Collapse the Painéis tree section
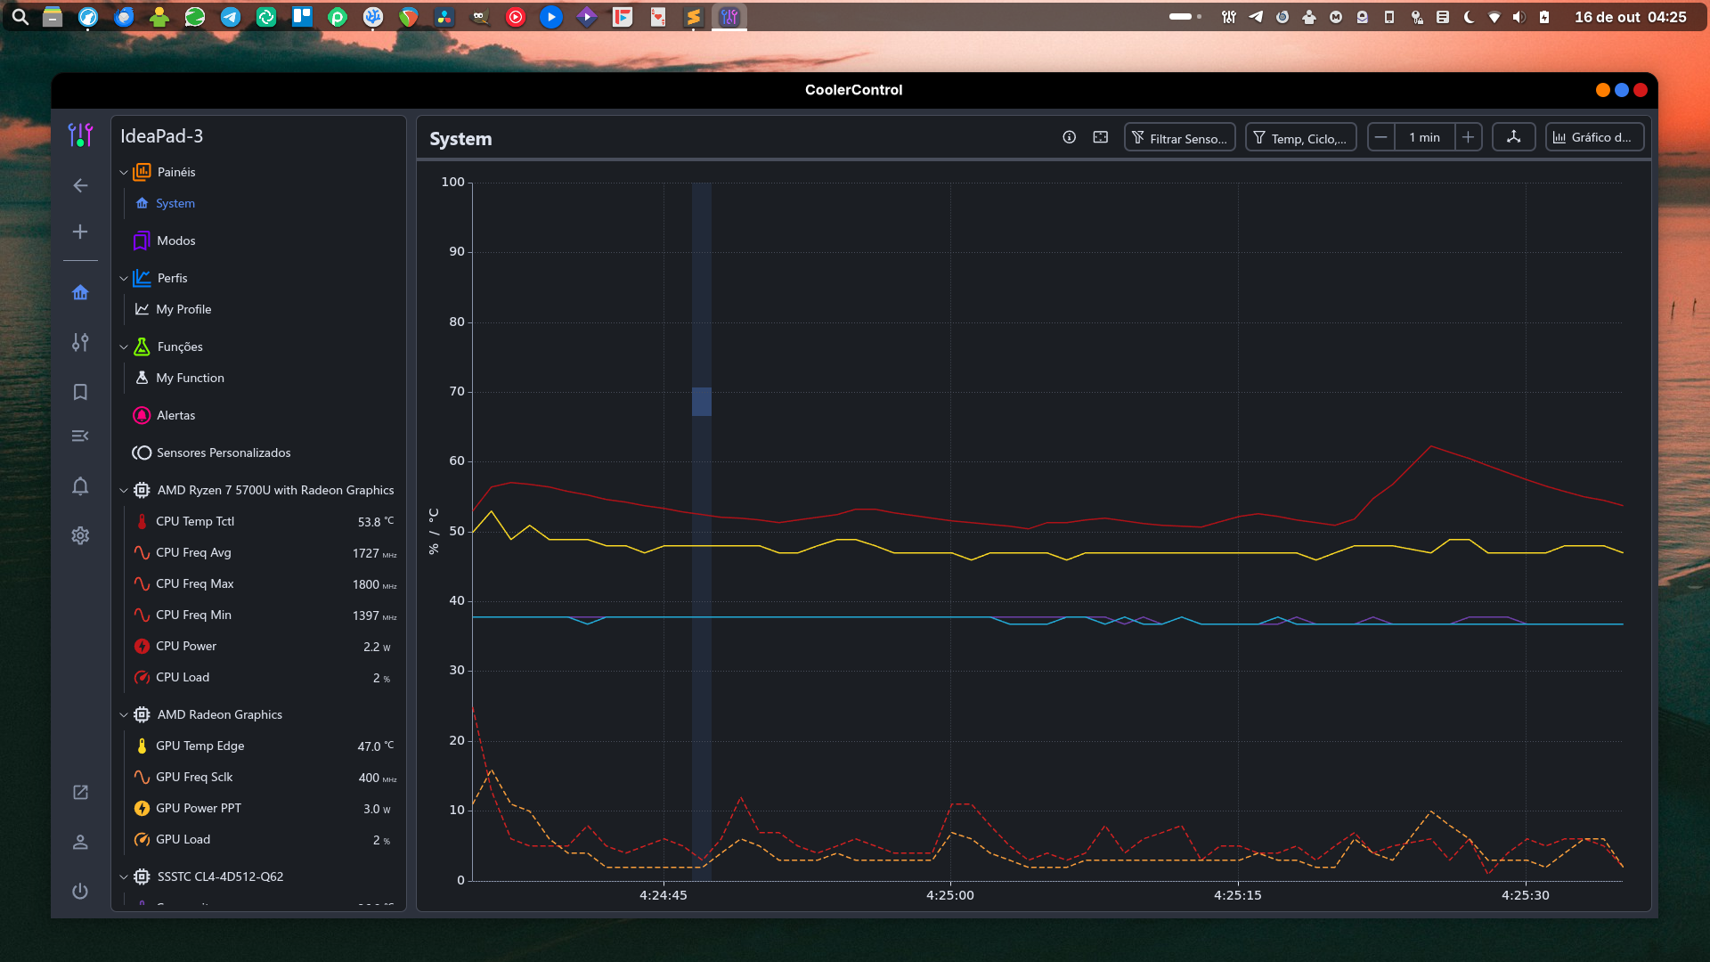 pyautogui.click(x=124, y=172)
